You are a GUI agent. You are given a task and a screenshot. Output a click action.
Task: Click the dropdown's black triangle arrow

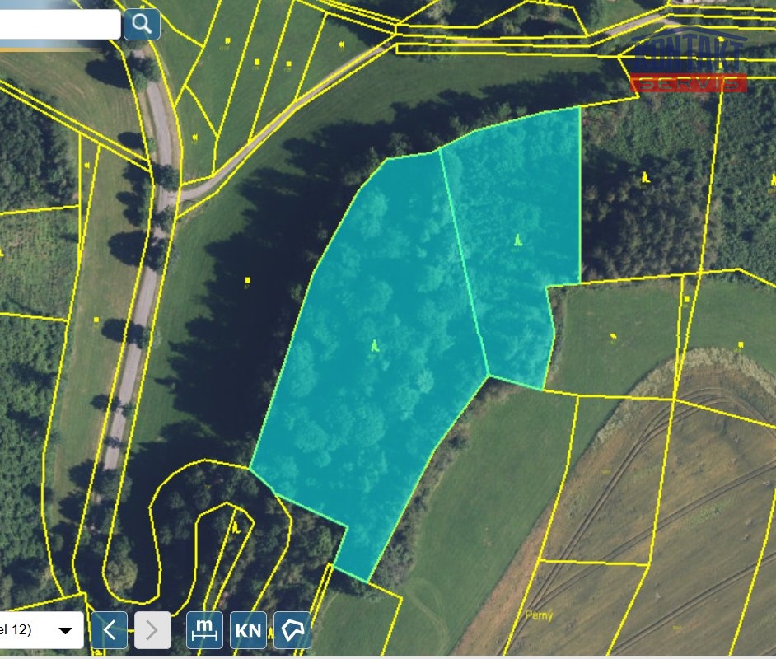(x=65, y=631)
